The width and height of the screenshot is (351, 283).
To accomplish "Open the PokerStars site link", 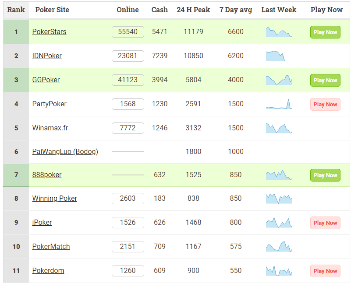I will click(x=49, y=32).
